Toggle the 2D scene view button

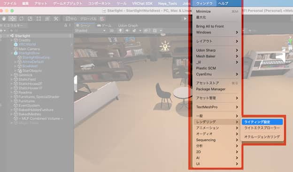(x=111, y=31)
